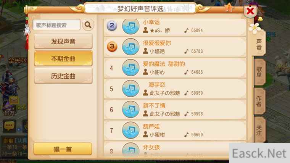Open the chat bubble icon

(9, 126)
